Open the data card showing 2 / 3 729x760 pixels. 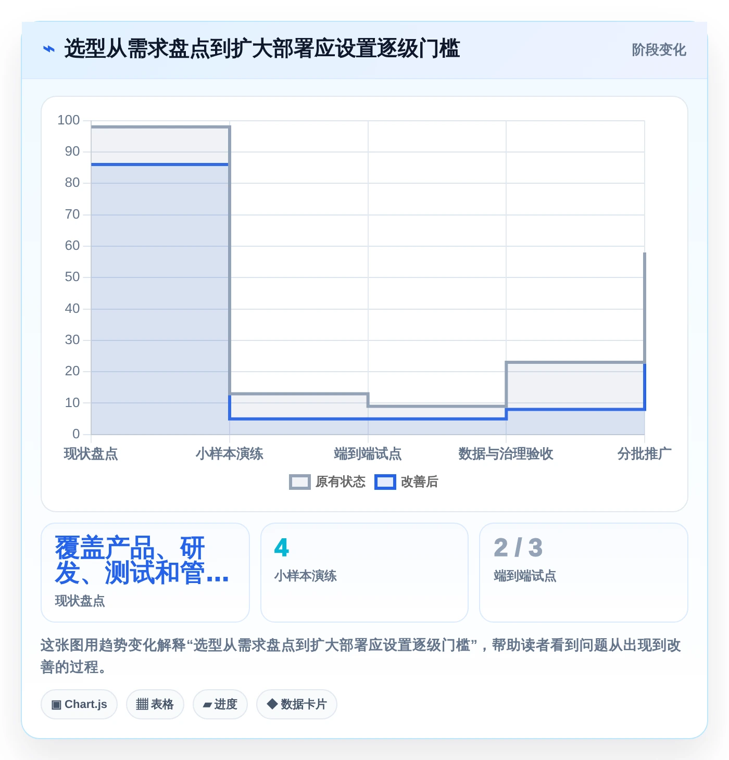(584, 573)
